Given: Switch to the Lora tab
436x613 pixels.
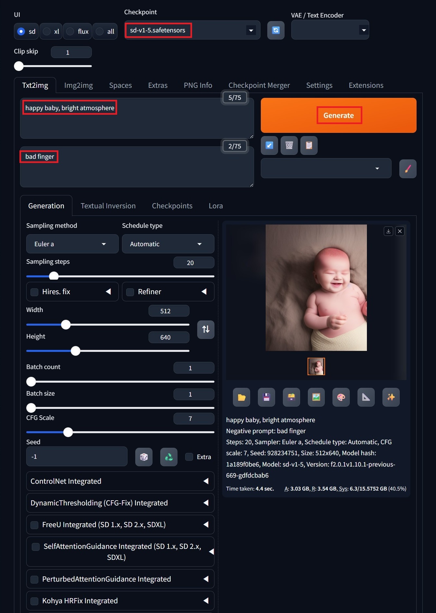Looking at the screenshot, I should [216, 206].
